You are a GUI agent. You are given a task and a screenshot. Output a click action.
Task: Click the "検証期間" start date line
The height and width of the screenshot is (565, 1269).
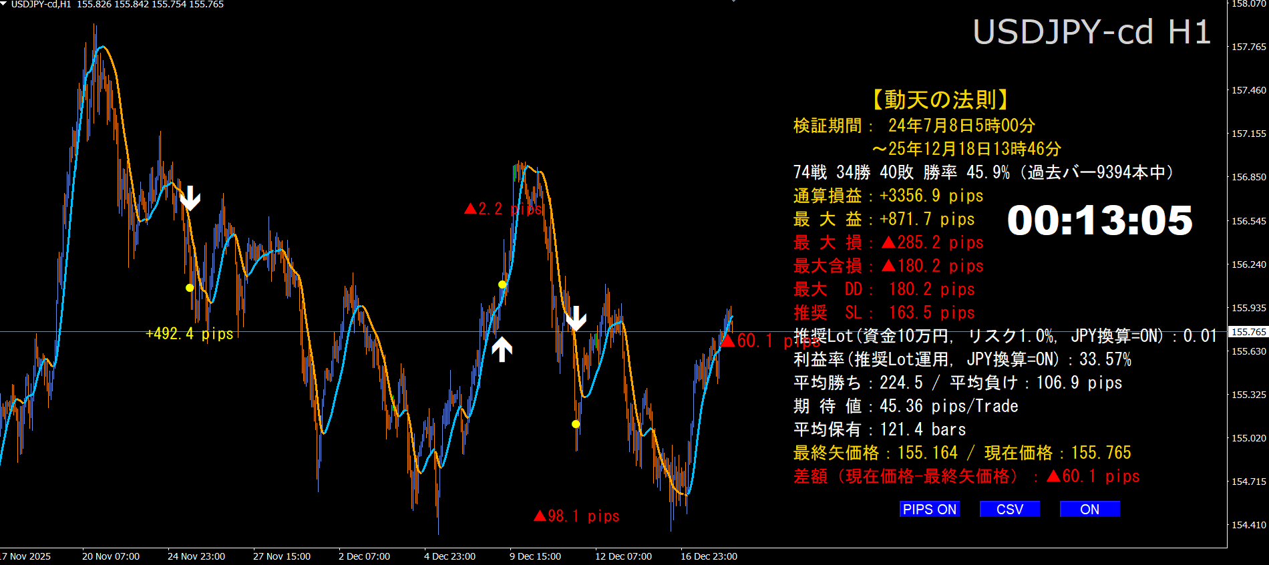coord(914,126)
